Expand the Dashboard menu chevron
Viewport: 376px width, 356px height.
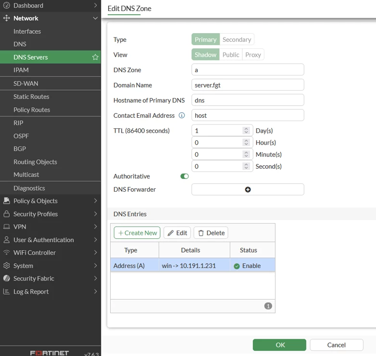(x=95, y=5)
